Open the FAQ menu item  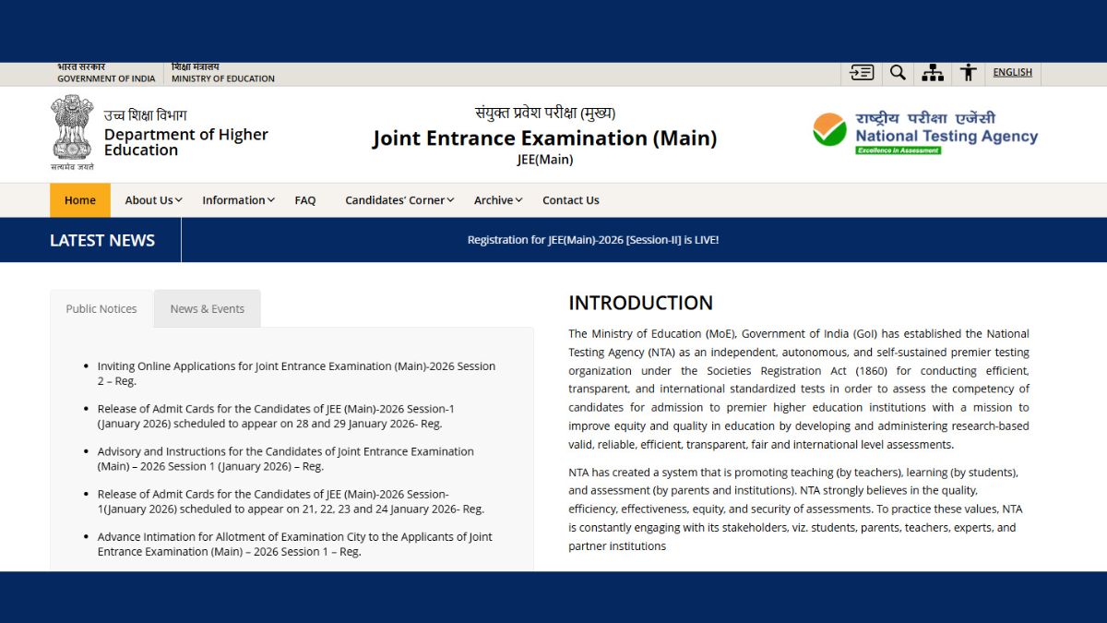(x=305, y=200)
